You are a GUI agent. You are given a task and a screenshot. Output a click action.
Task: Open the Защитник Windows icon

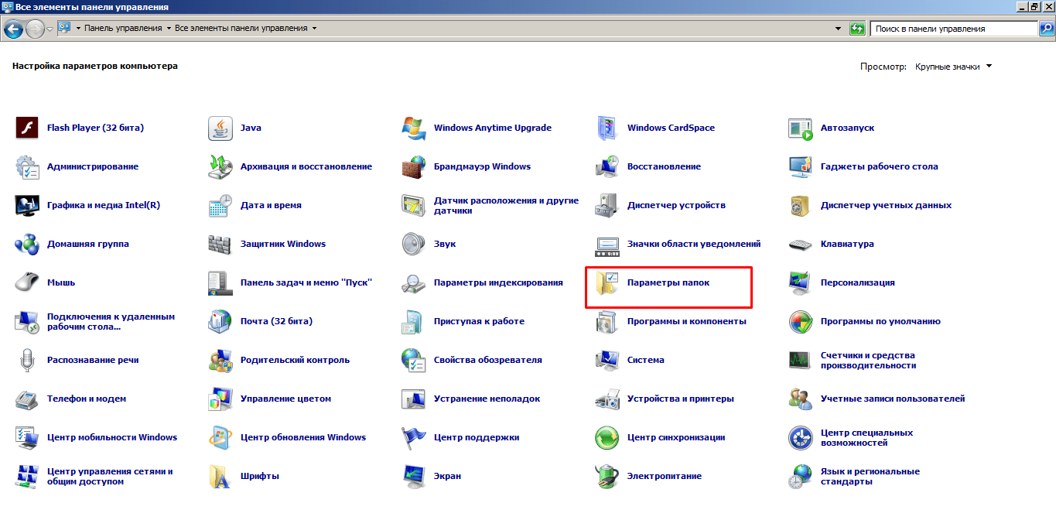point(220,244)
